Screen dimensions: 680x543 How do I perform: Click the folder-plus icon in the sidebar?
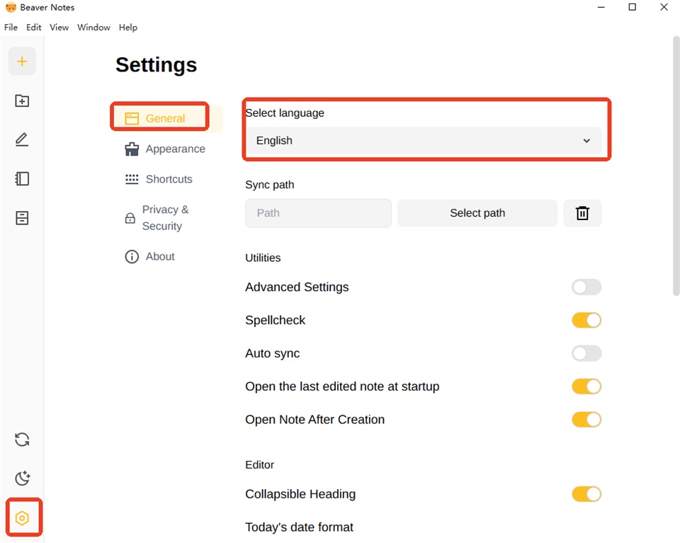click(x=22, y=101)
